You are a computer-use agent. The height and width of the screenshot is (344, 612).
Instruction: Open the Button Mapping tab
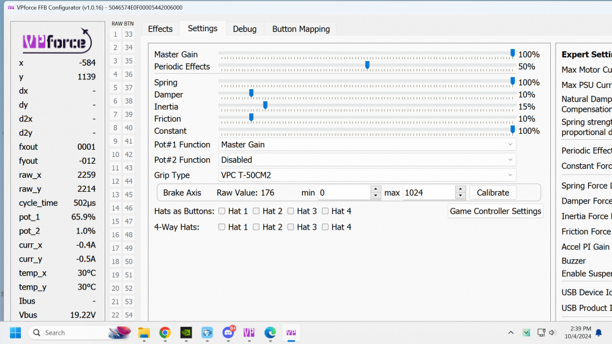[300, 29]
